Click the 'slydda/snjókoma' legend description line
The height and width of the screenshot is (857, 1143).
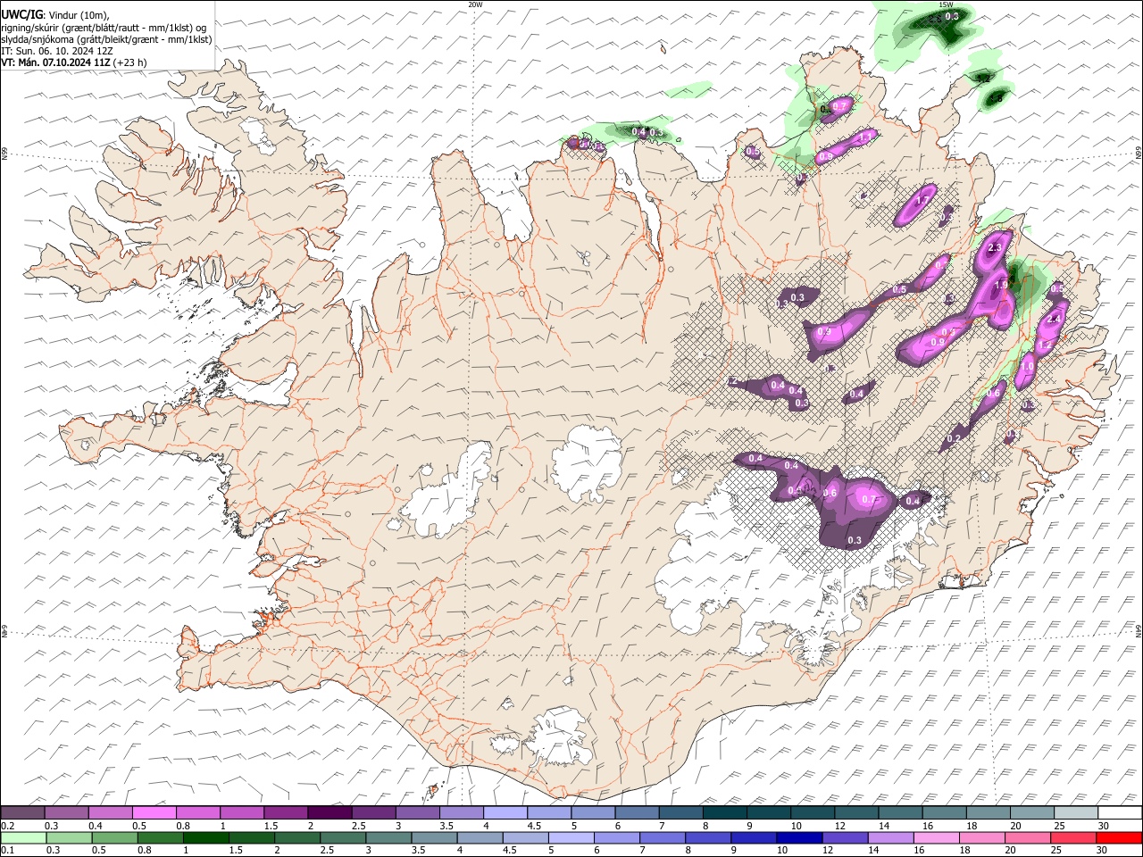point(106,39)
